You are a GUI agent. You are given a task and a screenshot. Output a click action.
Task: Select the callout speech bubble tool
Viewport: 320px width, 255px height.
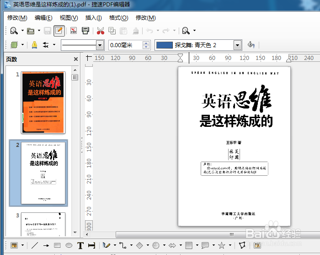pyautogui.click(x=205, y=245)
